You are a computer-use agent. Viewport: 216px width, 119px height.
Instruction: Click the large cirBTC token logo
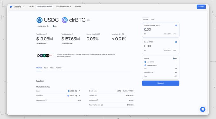pos(64,20)
